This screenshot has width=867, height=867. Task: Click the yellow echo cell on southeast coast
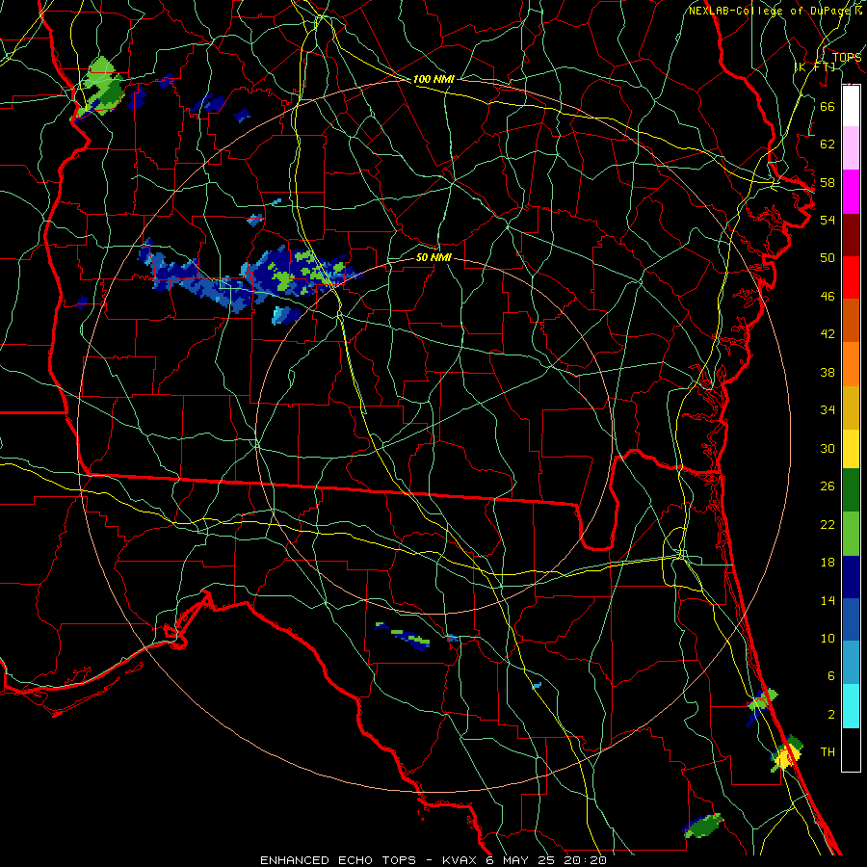[785, 757]
